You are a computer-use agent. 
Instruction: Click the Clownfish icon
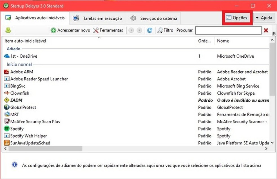click(6, 93)
